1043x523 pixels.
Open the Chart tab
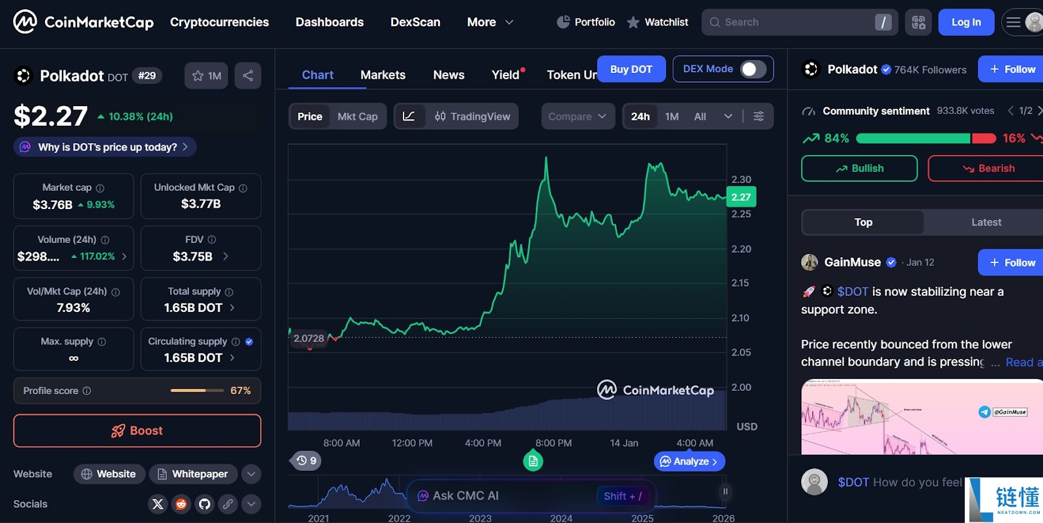coord(317,75)
